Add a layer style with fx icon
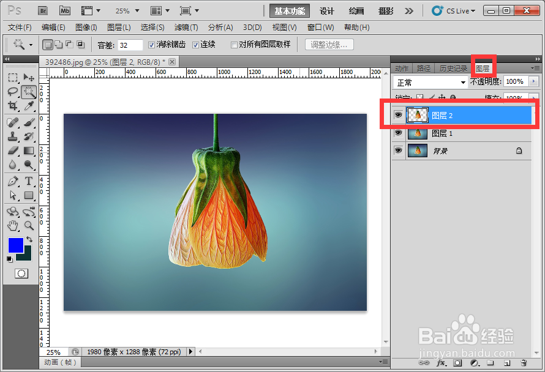 441,363
